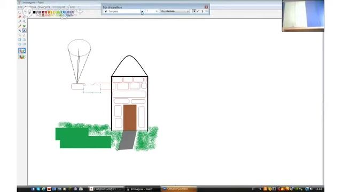Viewport: 342px width, 192px height.
Task: Open the Modifica menu
Action: coord(30,7)
